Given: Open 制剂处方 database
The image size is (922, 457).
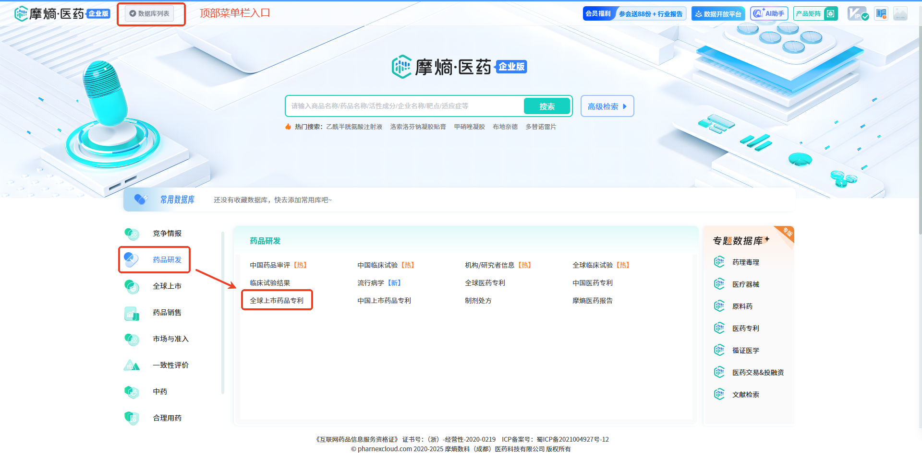Looking at the screenshot, I should (478, 300).
